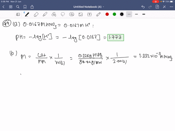The image size is (175, 131).
Task: Select the thinnest stroke width
Action: point(129,14)
